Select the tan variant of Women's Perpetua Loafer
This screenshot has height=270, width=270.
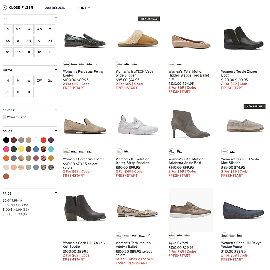66,152
